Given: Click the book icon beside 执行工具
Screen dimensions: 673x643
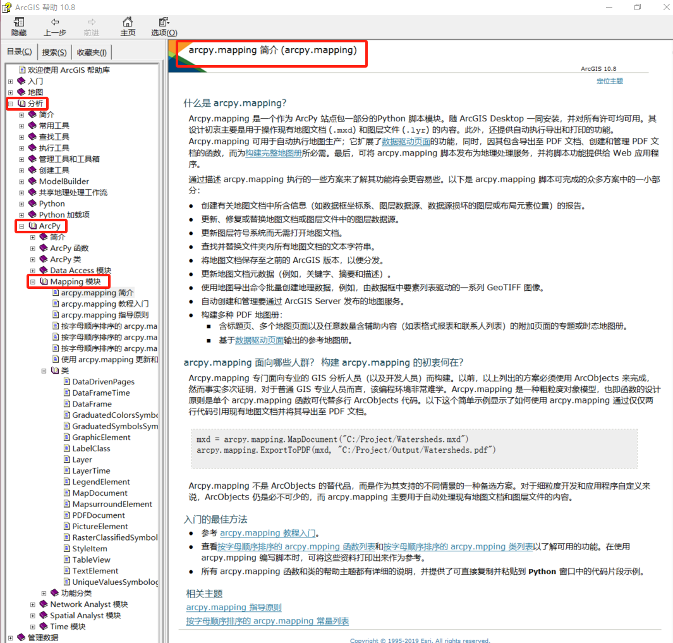Looking at the screenshot, I should tap(33, 148).
